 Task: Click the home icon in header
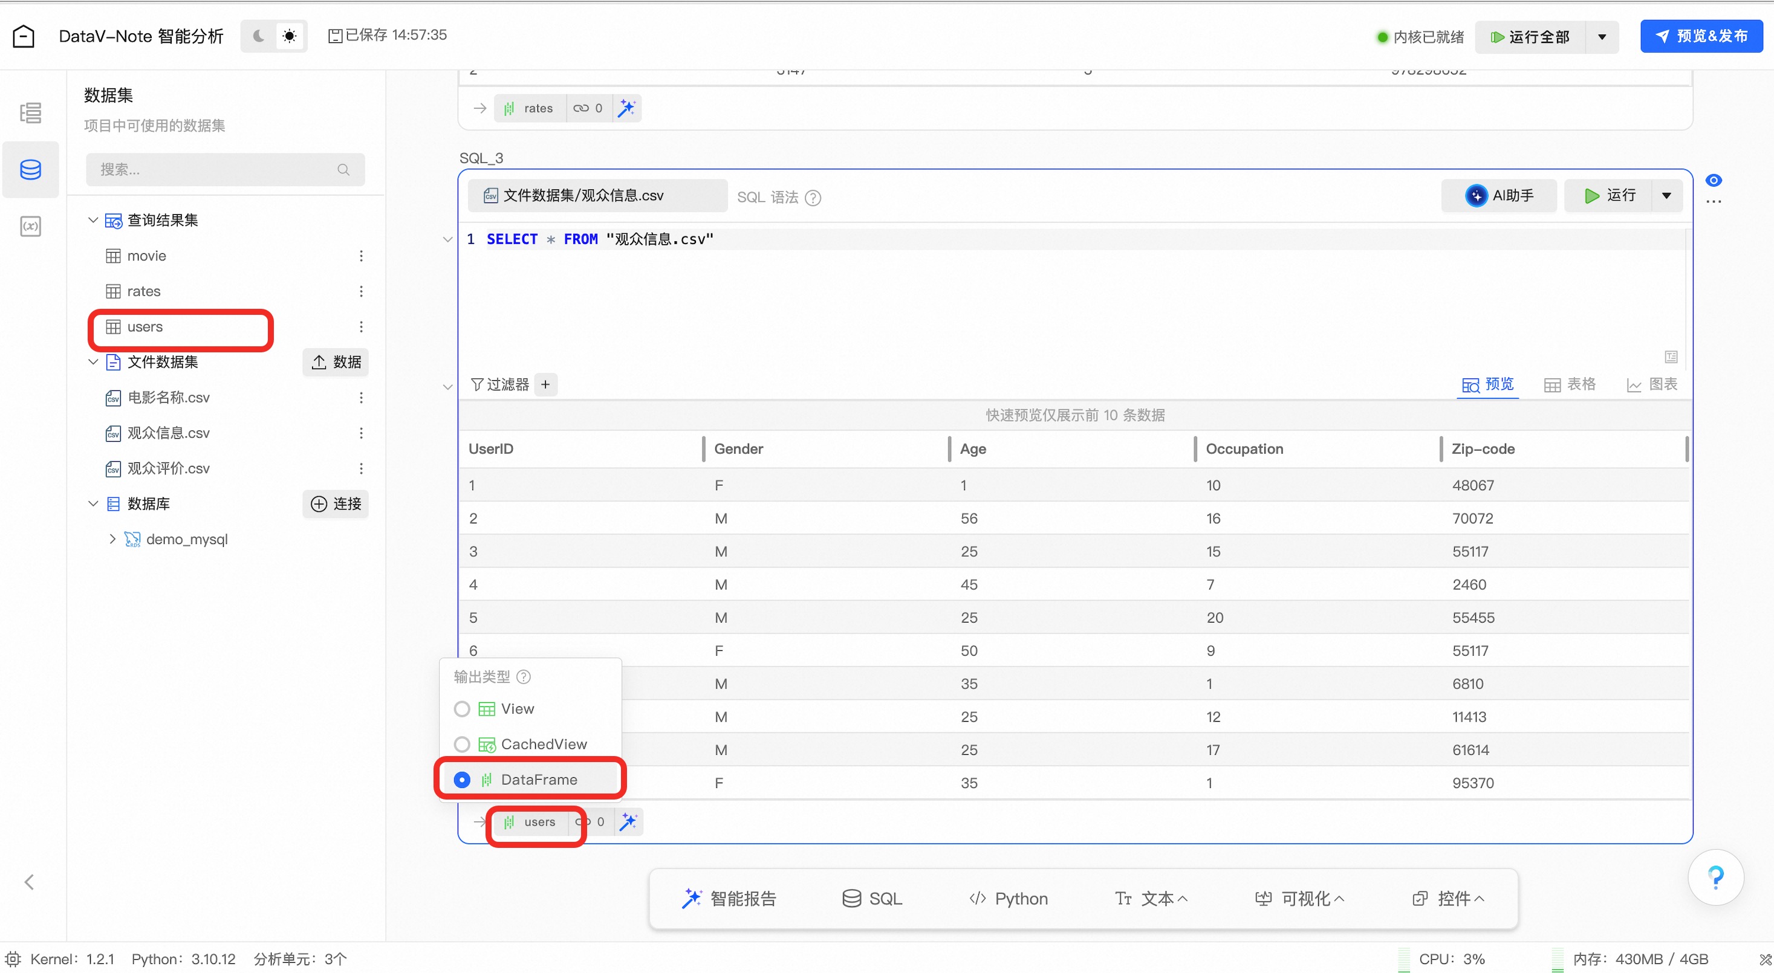click(x=24, y=36)
